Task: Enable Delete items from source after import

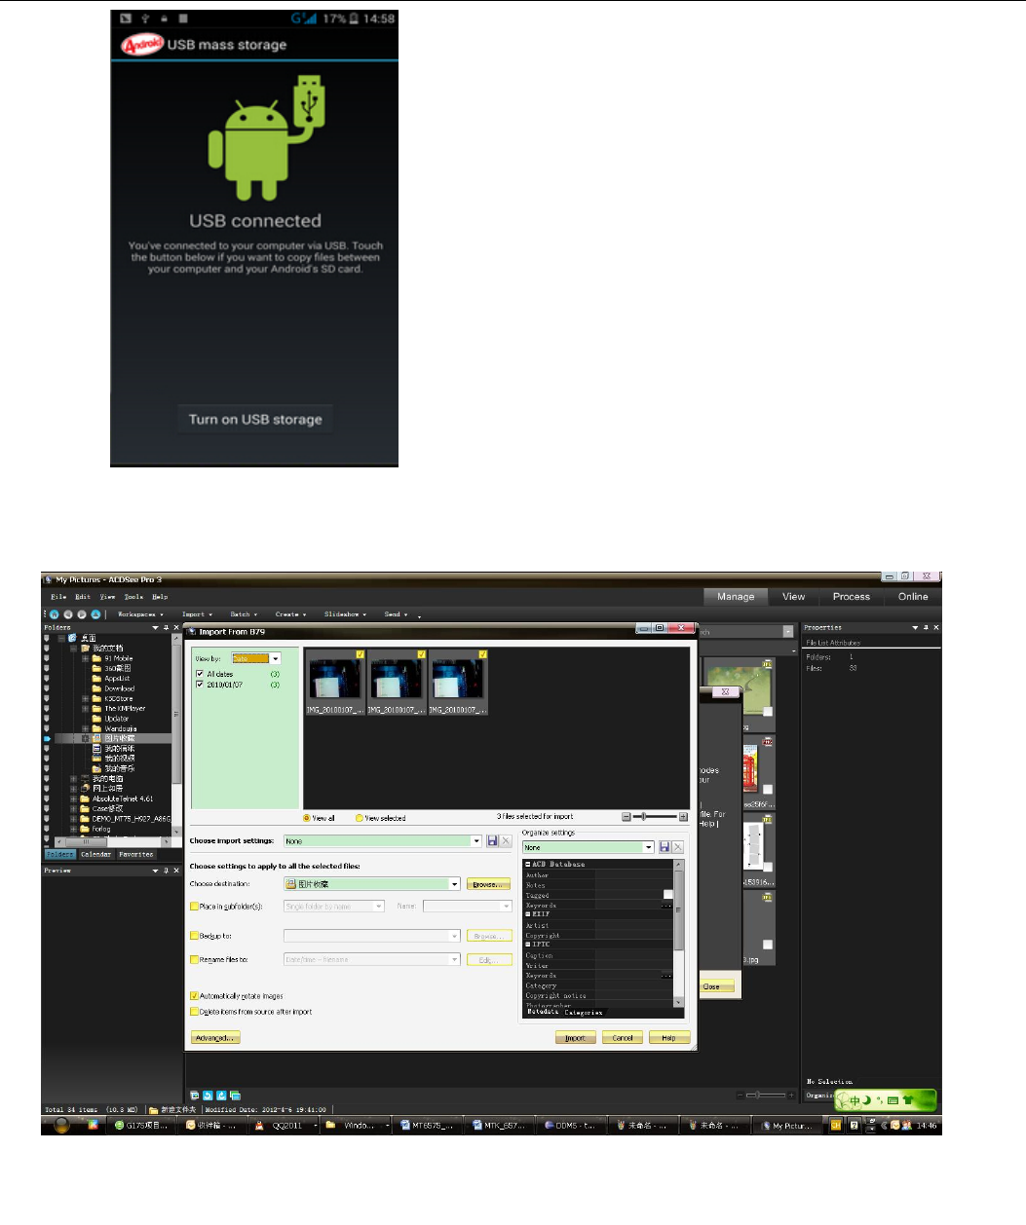Action: [194, 1012]
